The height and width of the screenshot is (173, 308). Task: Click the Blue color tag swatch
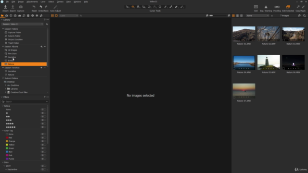pos(7,152)
